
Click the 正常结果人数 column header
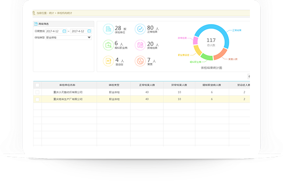click(x=147, y=85)
